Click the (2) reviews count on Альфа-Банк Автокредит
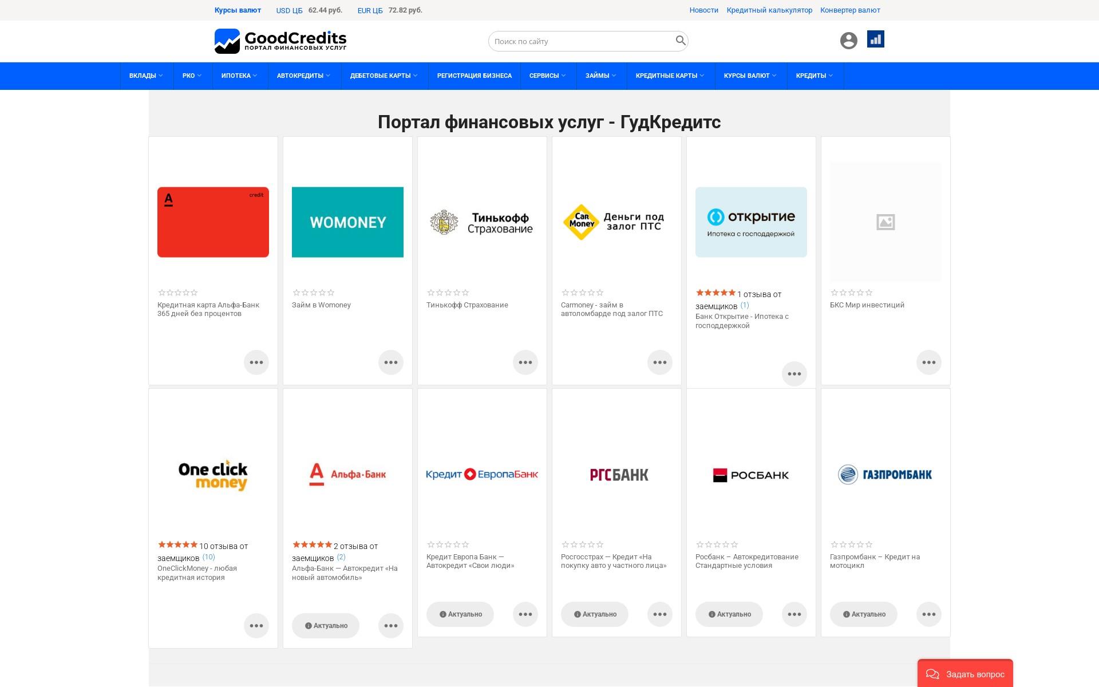1099x687 pixels. [x=341, y=557]
